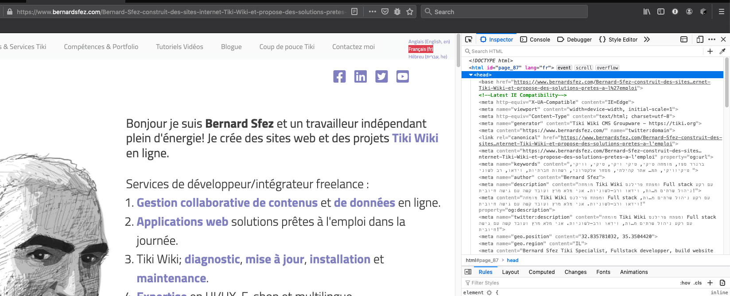Screen dimensions: 730x296
Task: Click the scroll badge on html node
Action: (x=584, y=68)
